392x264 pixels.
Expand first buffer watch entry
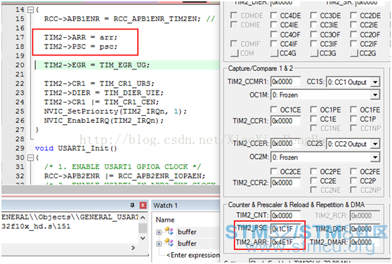pyautogui.click(x=159, y=232)
